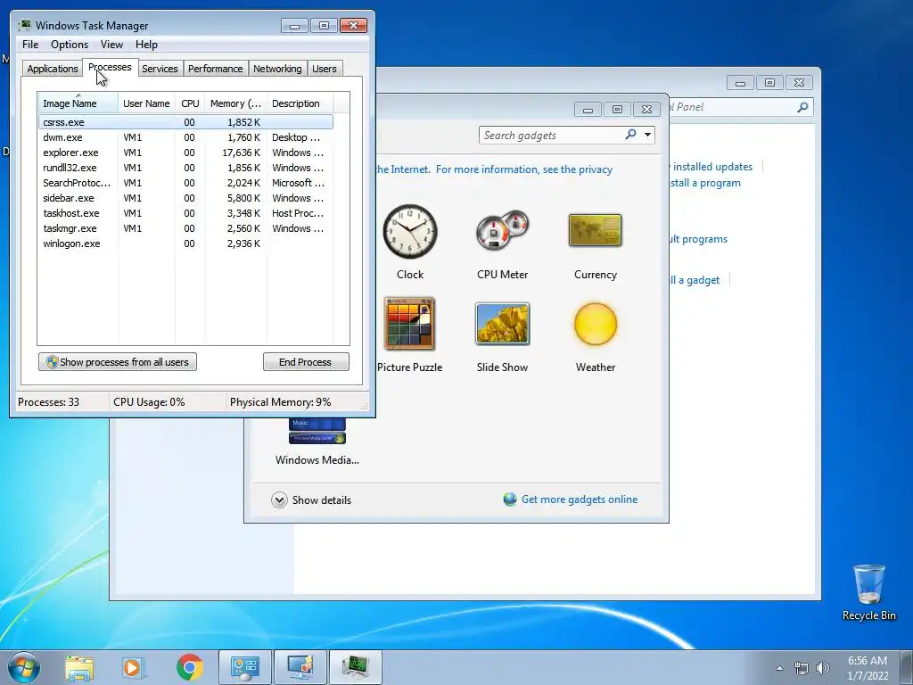Select the SearchProtoc... process row
The height and width of the screenshot is (685, 913).
[x=185, y=183]
